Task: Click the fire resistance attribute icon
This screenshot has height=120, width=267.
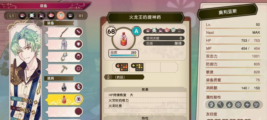Action: (229, 105)
